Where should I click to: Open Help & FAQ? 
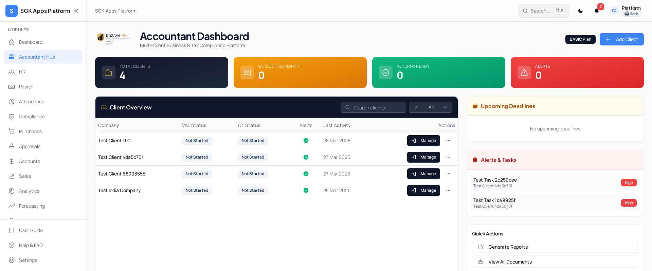(x=43, y=245)
